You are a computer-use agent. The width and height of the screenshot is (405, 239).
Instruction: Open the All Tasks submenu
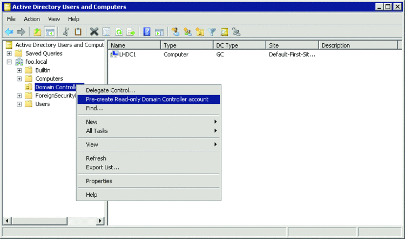[148, 131]
